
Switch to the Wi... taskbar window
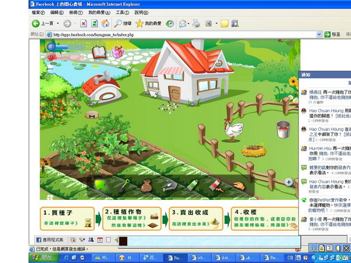coord(104,258)
